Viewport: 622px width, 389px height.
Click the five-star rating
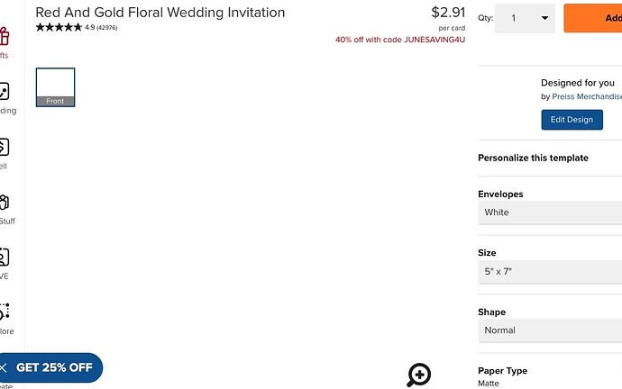pos(59,27)
